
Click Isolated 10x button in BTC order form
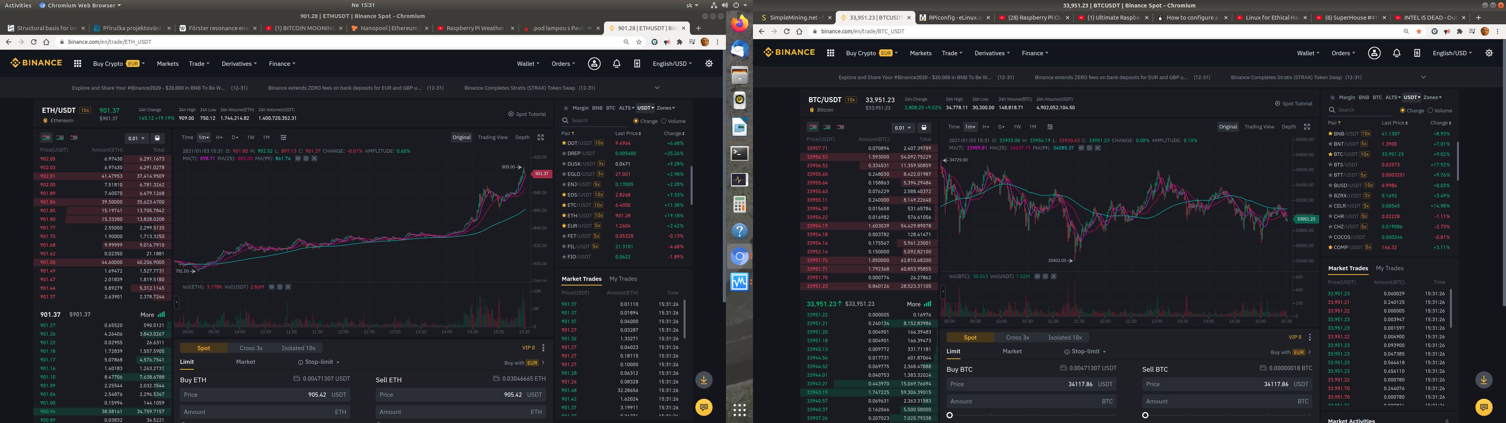pos(1065,338)
